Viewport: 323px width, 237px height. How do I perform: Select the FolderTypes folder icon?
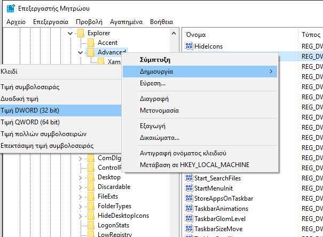click(91, 206)
